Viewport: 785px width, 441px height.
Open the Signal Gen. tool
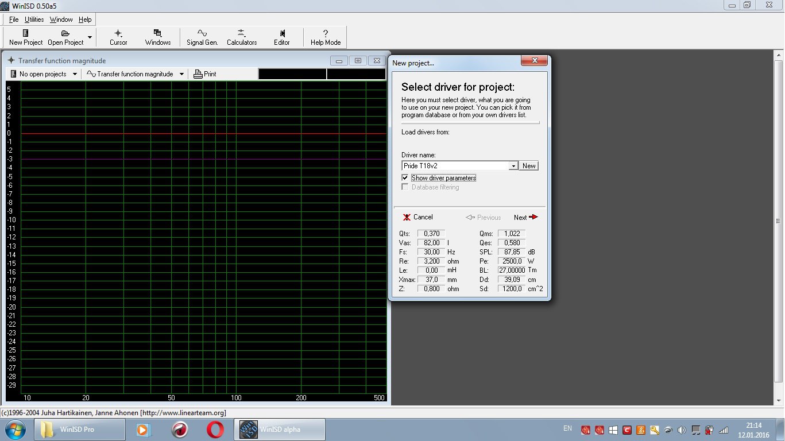click(x=202, y=37)
